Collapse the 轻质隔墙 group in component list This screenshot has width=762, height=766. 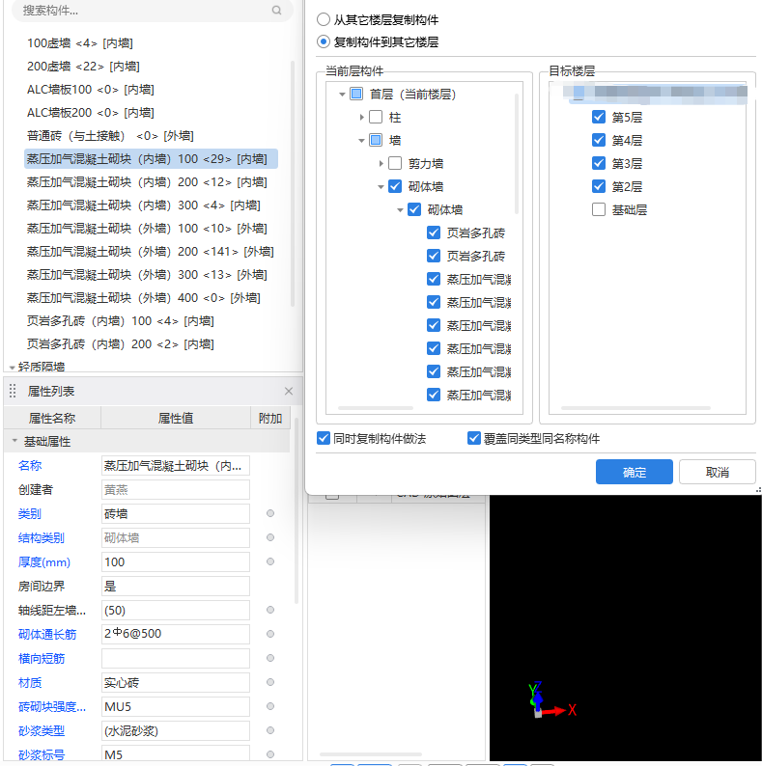tap(13, 368)
